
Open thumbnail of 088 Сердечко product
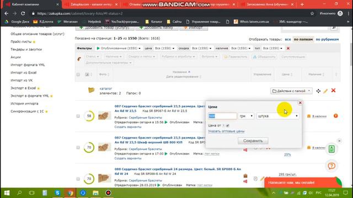(104, 178)
